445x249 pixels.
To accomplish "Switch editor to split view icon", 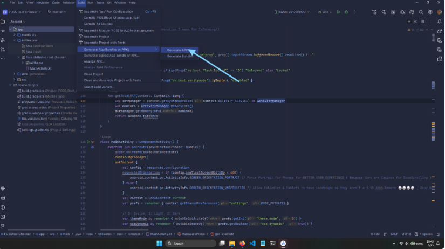I will pyautogui.click(x=416, y=22).
